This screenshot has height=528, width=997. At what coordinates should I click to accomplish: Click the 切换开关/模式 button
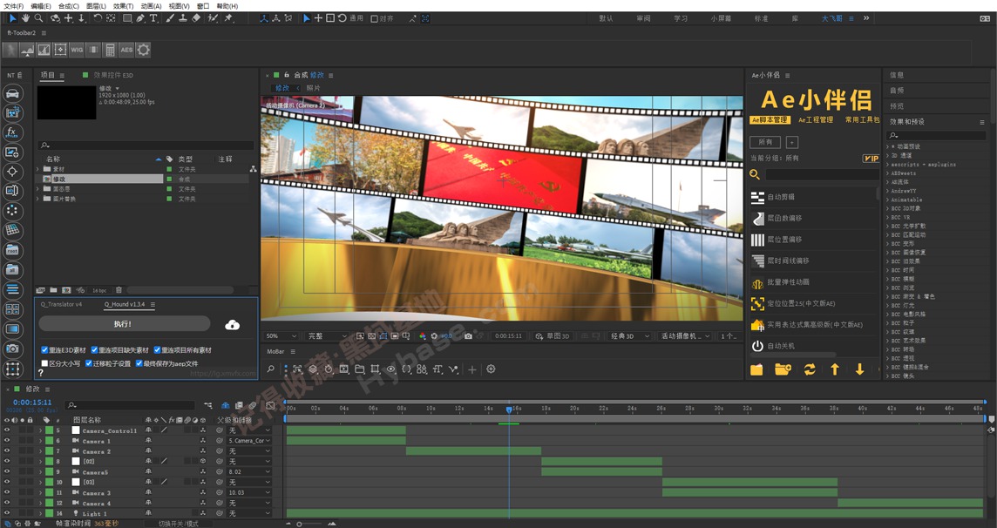[179, 524]
